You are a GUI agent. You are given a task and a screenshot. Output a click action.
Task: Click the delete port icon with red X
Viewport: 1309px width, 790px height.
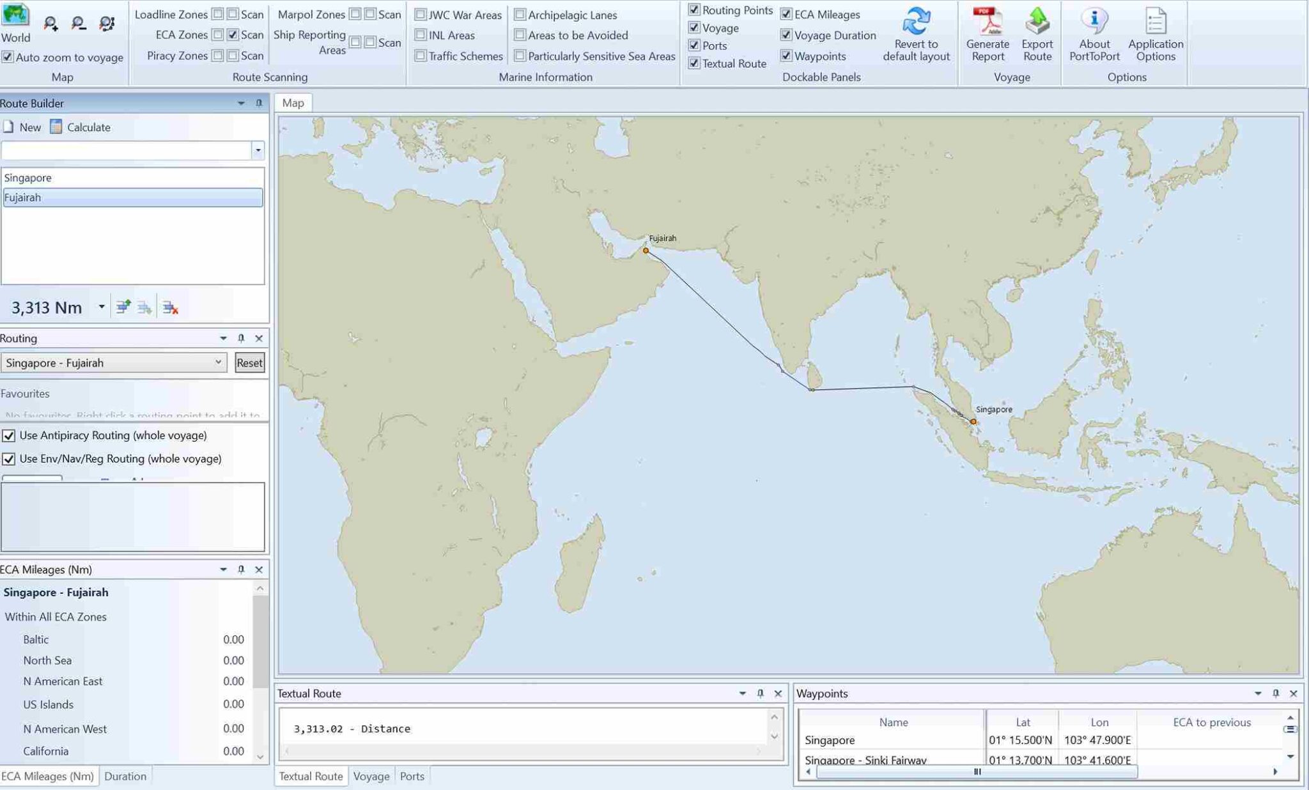(x=169, y=307)
